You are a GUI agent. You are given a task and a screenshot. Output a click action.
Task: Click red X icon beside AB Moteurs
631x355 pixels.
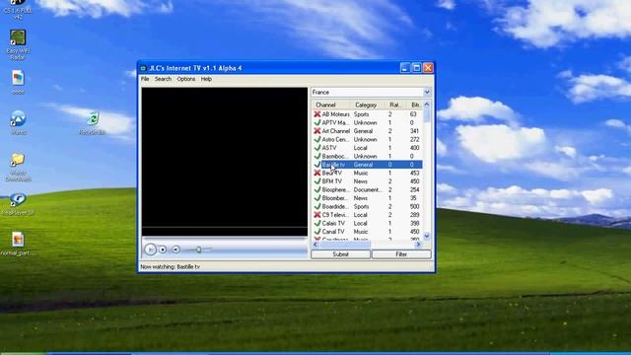(x=317, y=114)
